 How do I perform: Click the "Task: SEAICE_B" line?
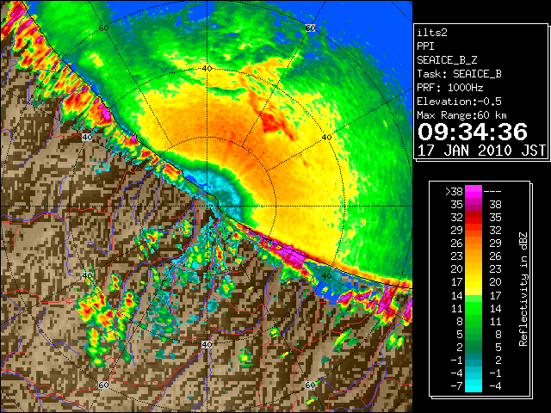[459, 74]
